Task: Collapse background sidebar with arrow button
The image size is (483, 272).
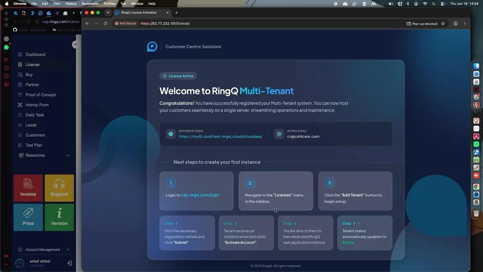Action: (x=75, y=45)
